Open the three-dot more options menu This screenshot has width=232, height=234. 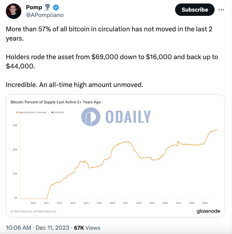(x=221, y=10)
